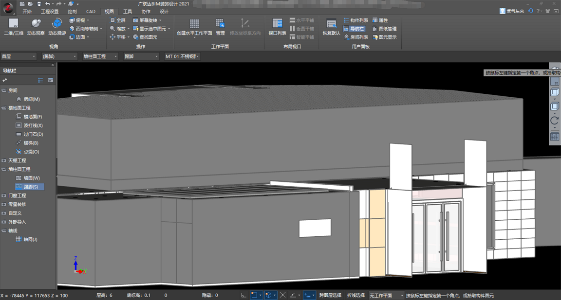The height and width of the screenshot is (300, 561).
Task: Click the 二维/三维 view switch icon
Action: pos(14,24)
